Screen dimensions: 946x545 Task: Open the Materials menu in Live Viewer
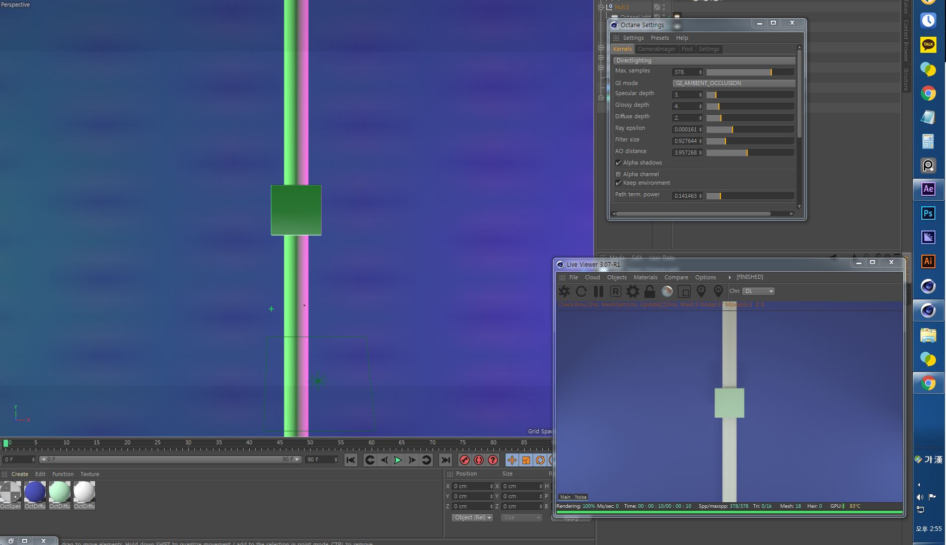pos(645,277)
